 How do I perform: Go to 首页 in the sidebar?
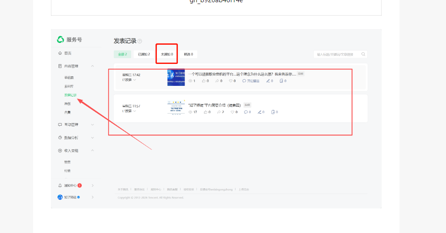(x=67, y=53)
